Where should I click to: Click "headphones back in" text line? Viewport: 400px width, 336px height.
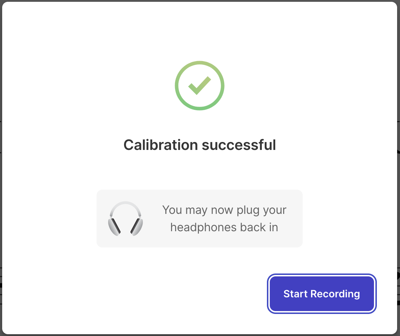(x=224, y=227)
